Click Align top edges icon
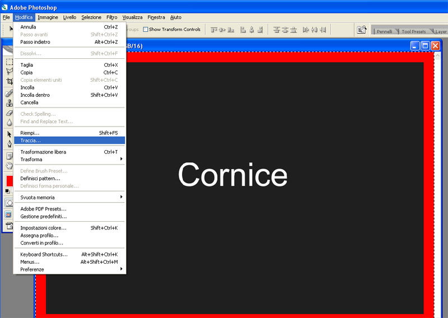Viewport: 448px width, 318px height. [214, 30]
